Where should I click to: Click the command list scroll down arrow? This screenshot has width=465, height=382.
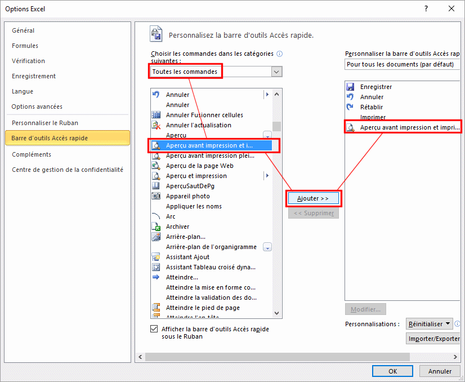click(x=276, y=313)
